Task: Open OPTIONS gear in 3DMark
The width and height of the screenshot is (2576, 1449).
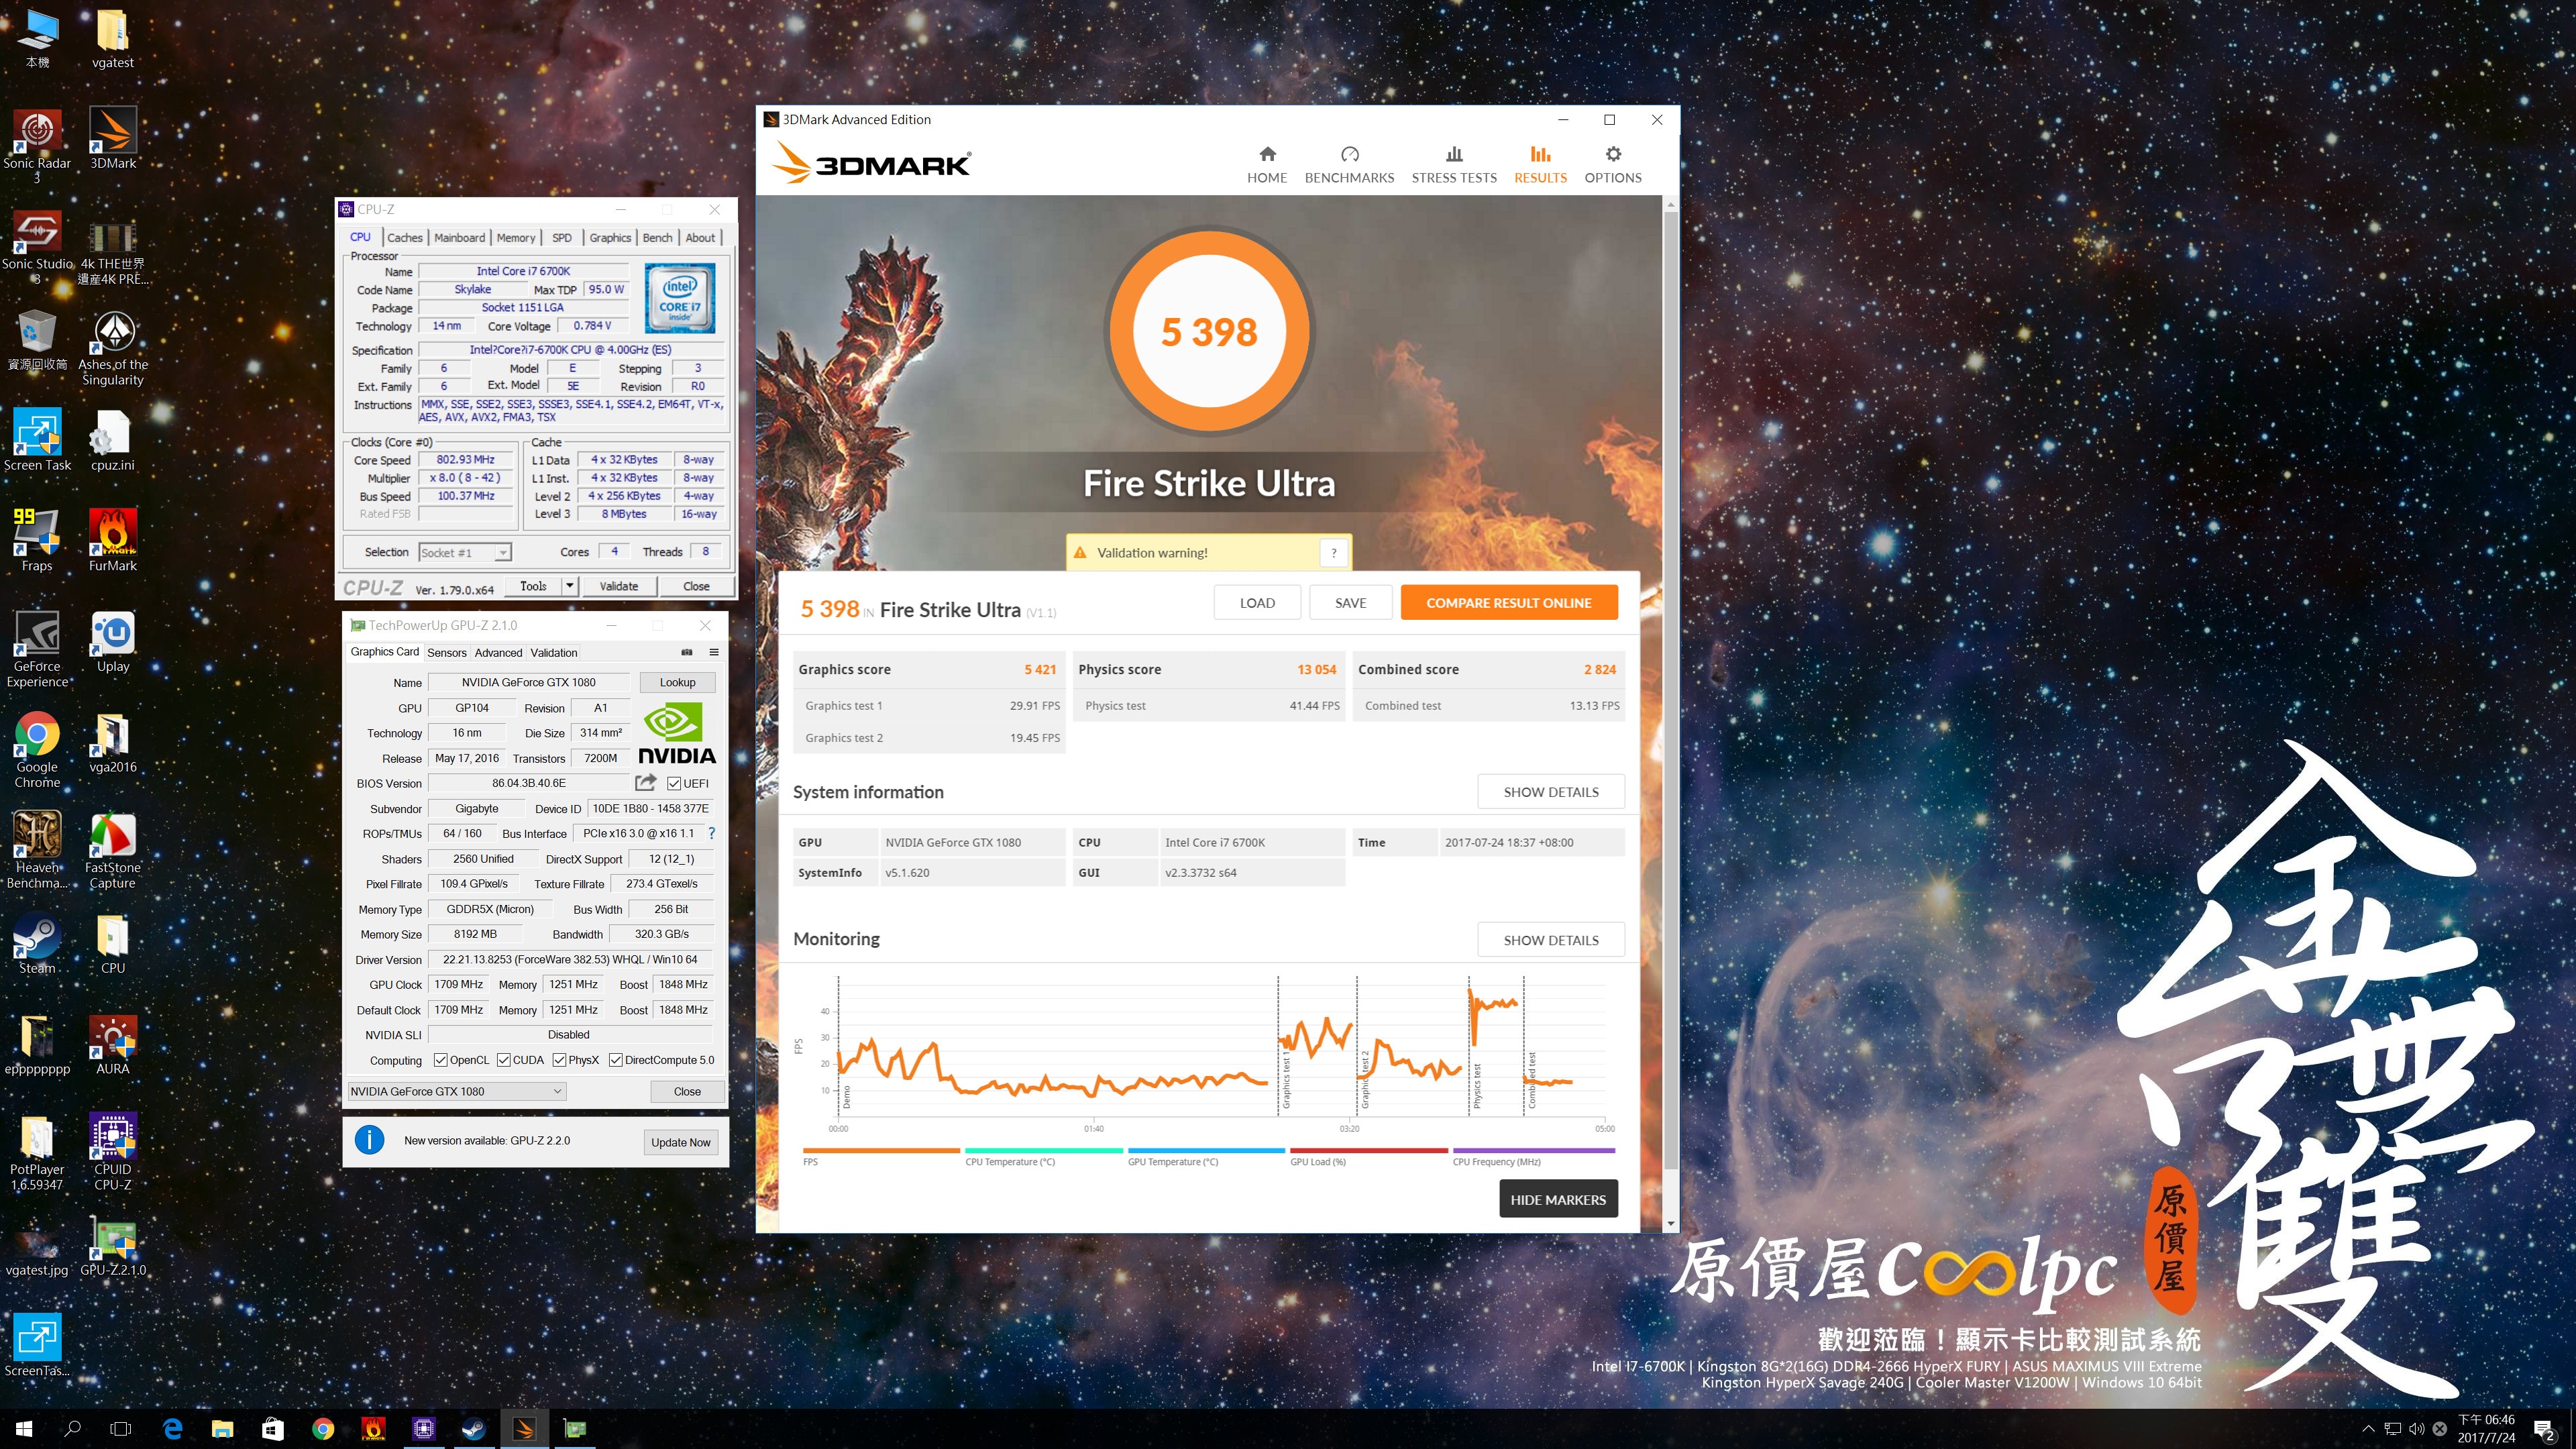Action: pyautogui.click(x=1613, y=165)
